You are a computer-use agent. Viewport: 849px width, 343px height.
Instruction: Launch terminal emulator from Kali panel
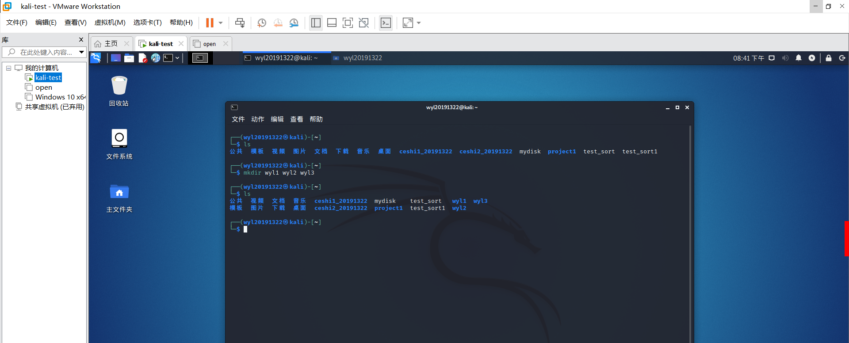168,58
